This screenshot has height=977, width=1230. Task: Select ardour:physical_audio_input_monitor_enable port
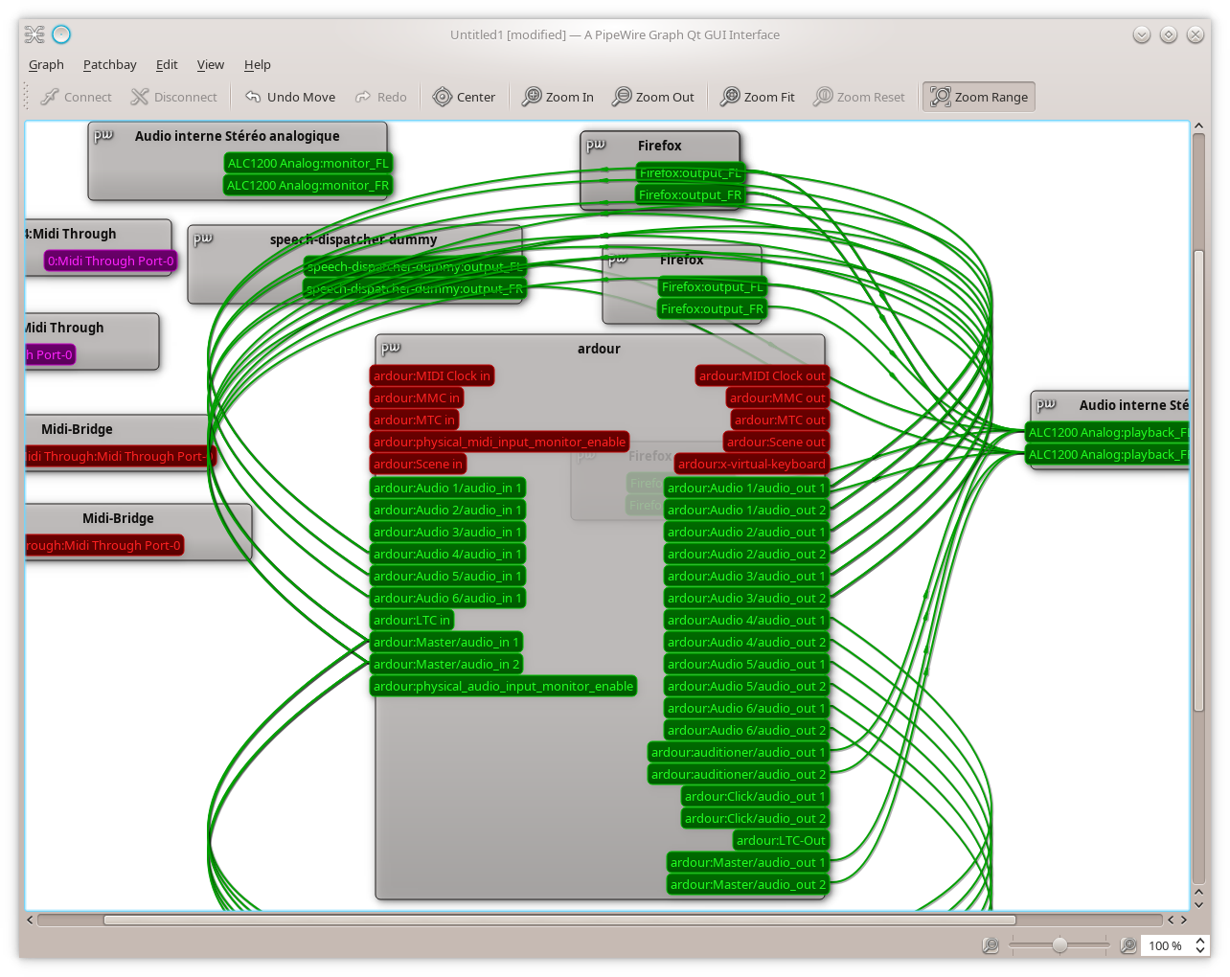click(x=504, y=687)
